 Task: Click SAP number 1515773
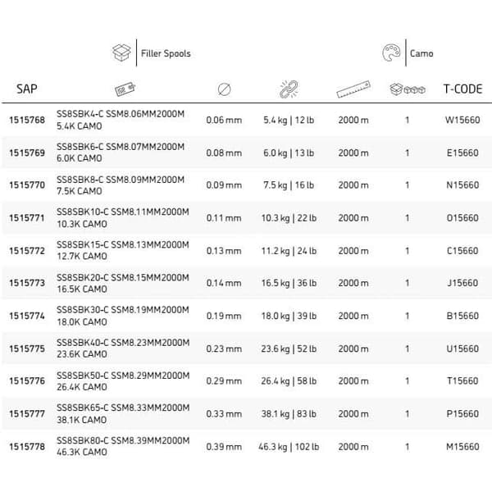click(27, 283)
